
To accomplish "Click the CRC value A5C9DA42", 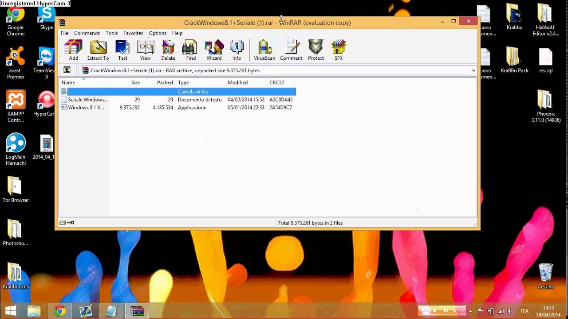I will [281, 100].
